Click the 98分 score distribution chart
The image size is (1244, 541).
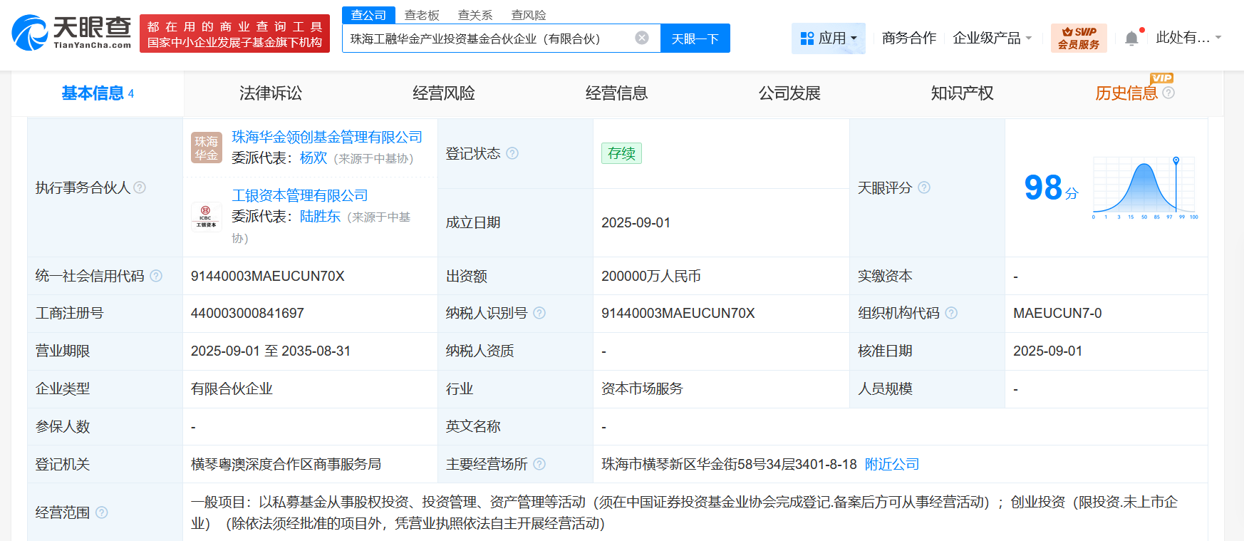(1145, 187)
